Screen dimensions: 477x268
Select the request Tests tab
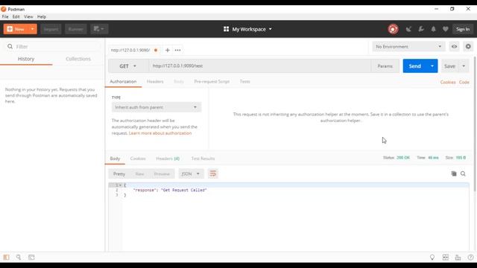coord(245,81)
